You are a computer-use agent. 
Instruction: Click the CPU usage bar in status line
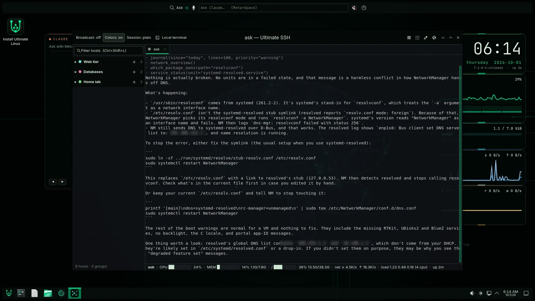coord(180,267)
